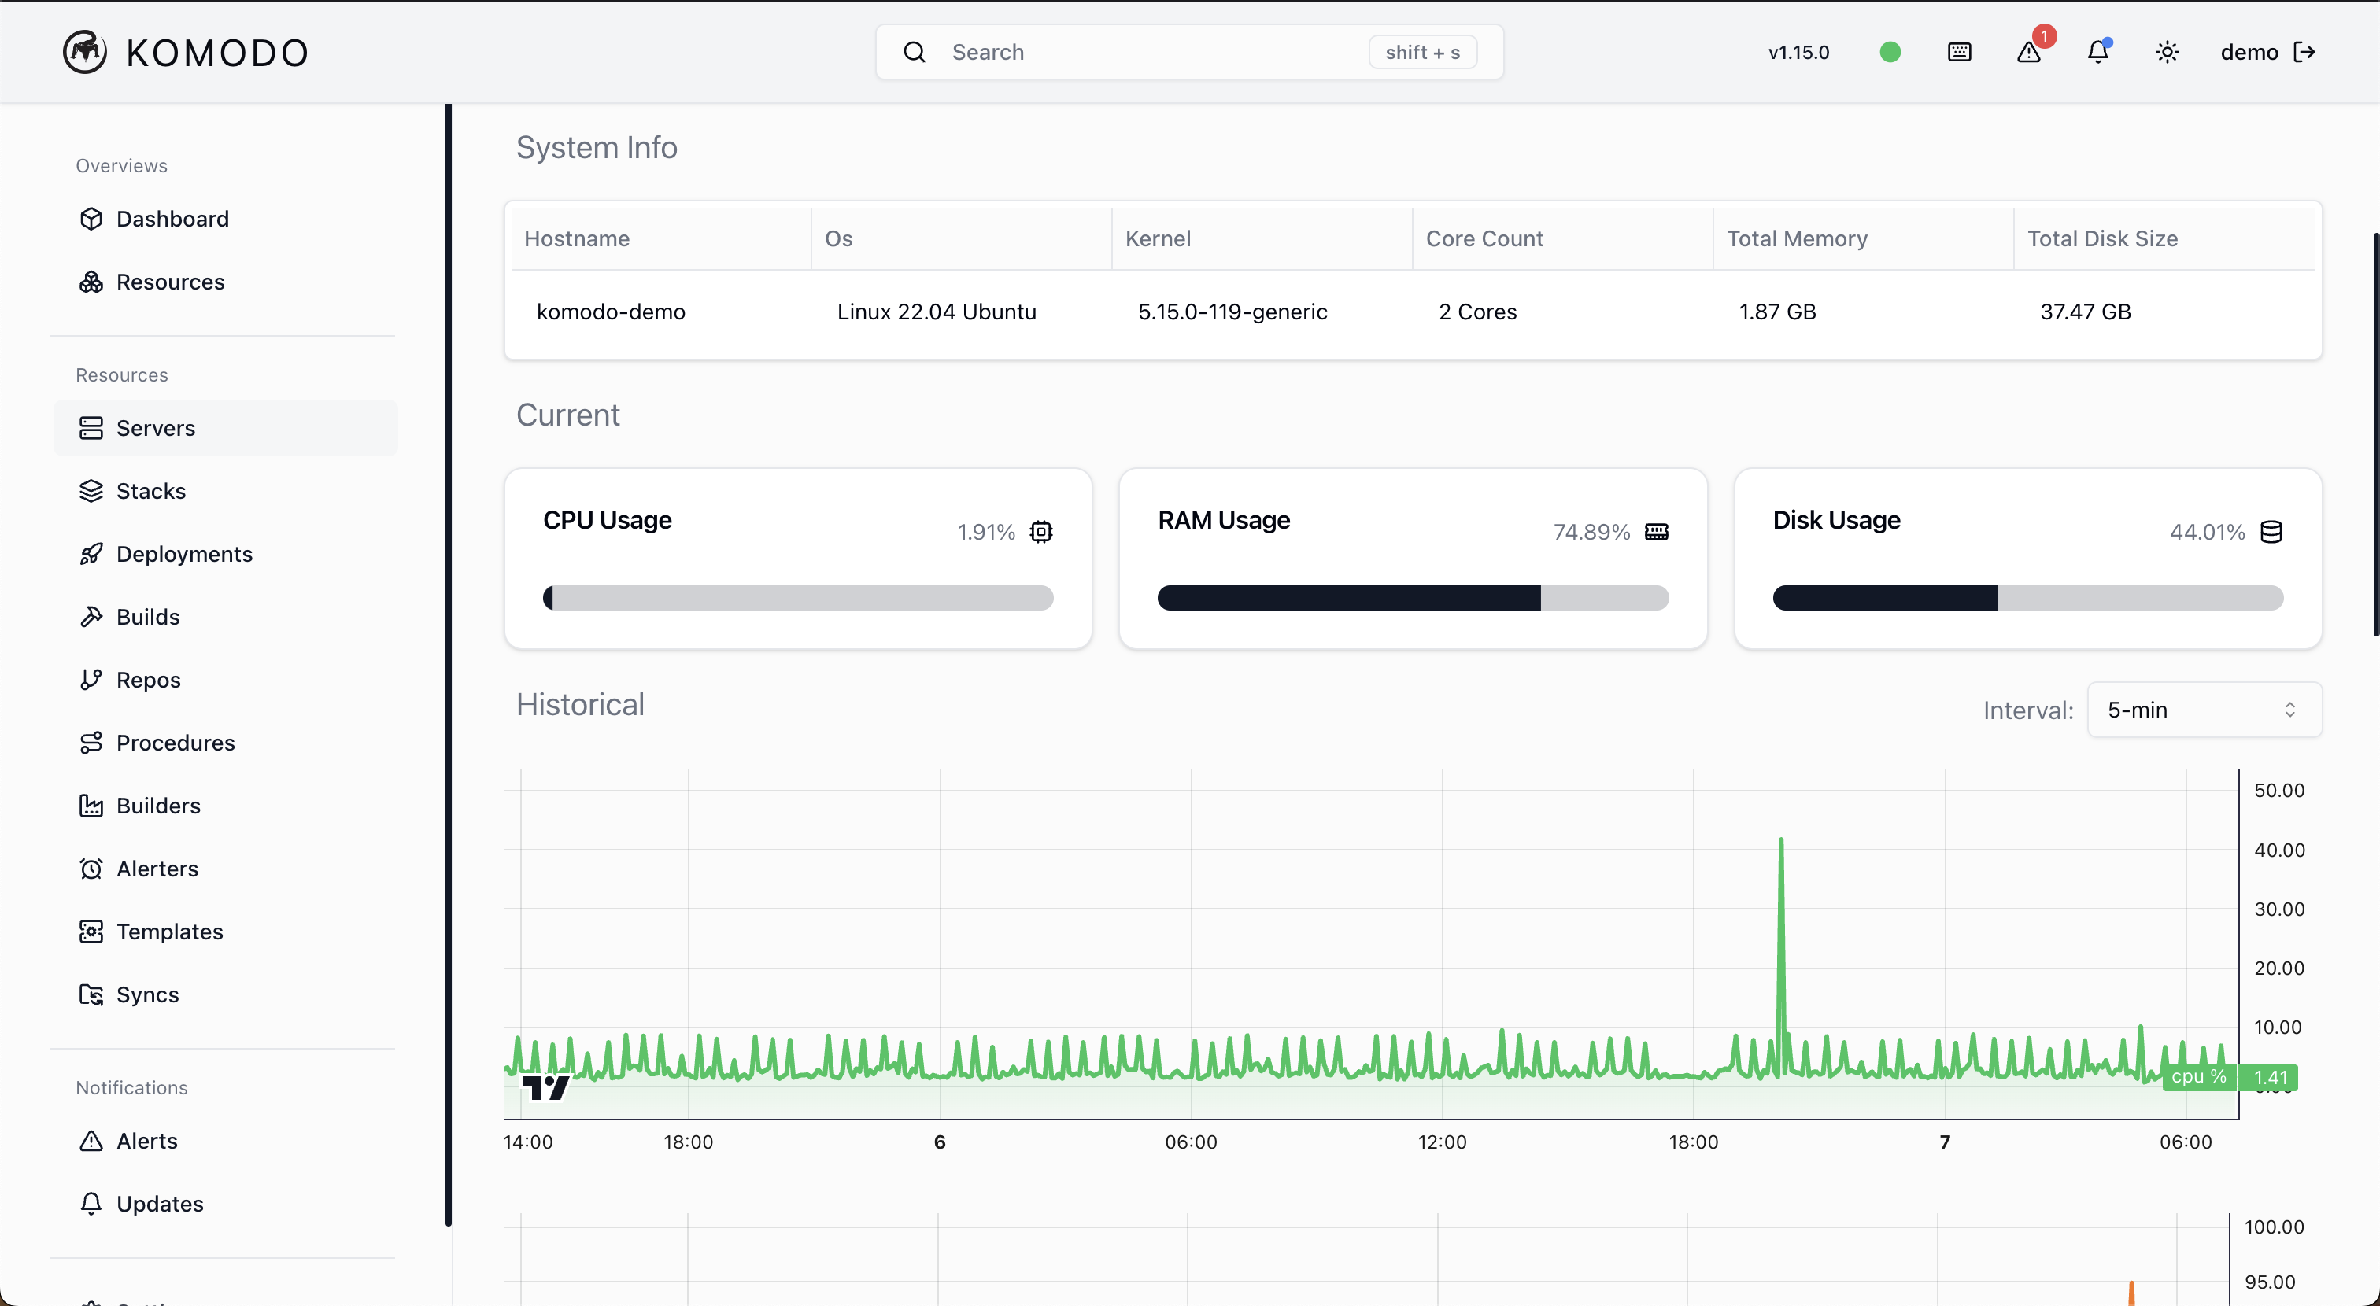Click the Komodo lizard logo icon
Screen dimensions: 2380x1306
(84, 52)
